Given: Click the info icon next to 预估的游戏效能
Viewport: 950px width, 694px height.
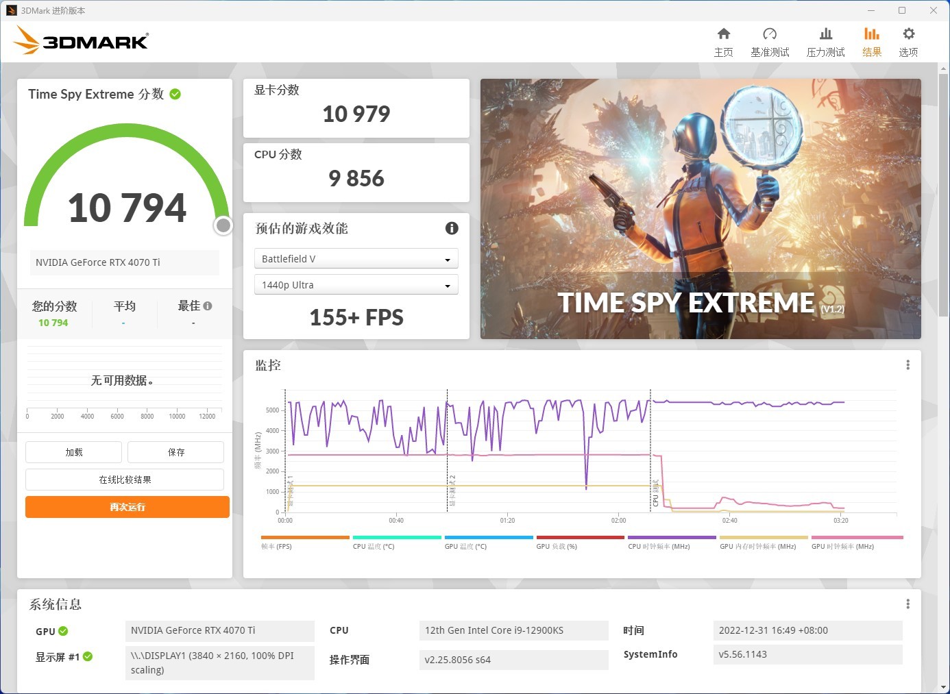Looking at the screenshot, I should coord(452,228).
